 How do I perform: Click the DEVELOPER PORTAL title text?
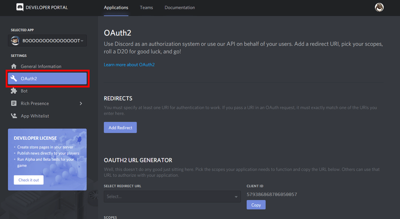[46, 7]
